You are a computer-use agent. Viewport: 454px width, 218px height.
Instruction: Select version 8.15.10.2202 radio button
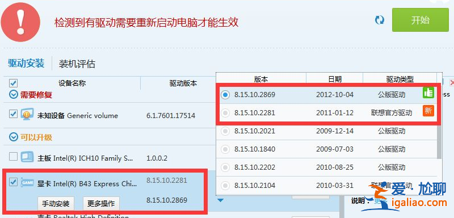tap(225, 167)
